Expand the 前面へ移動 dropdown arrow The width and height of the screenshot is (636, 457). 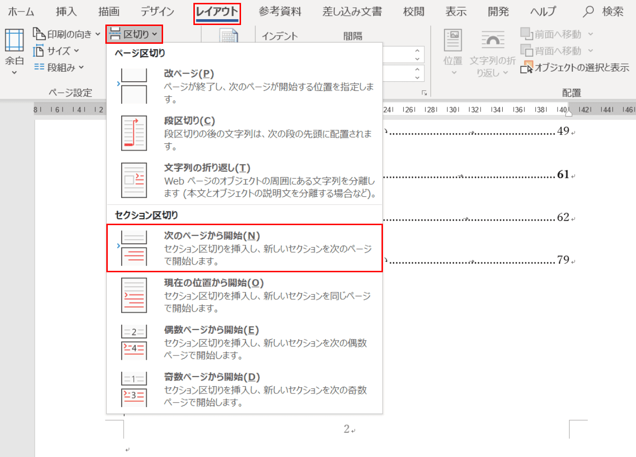click(590, 34)
